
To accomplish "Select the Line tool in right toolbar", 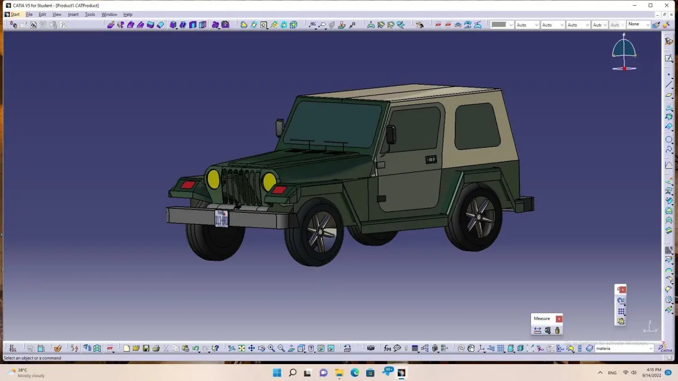I will (669, 84).
